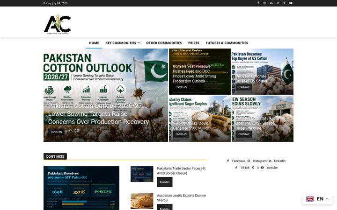Open Surplus Stocks Could Generate $500 Million article
The width and height of the screenshot is (337, 210).
(x=194, y=121)
